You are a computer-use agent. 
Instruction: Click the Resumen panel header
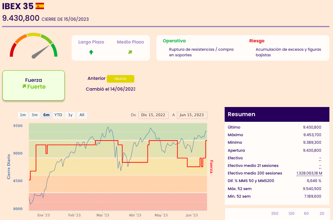point(277,114)
